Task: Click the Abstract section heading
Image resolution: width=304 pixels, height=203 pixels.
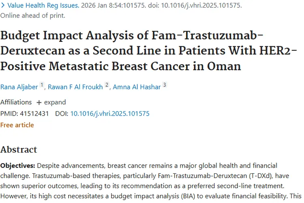Action: tap(19, 149)
